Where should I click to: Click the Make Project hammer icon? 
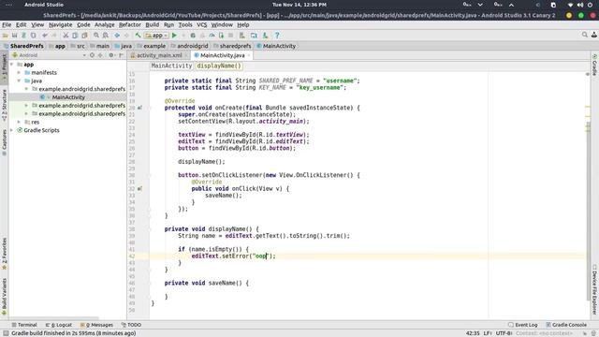[138, 36]
